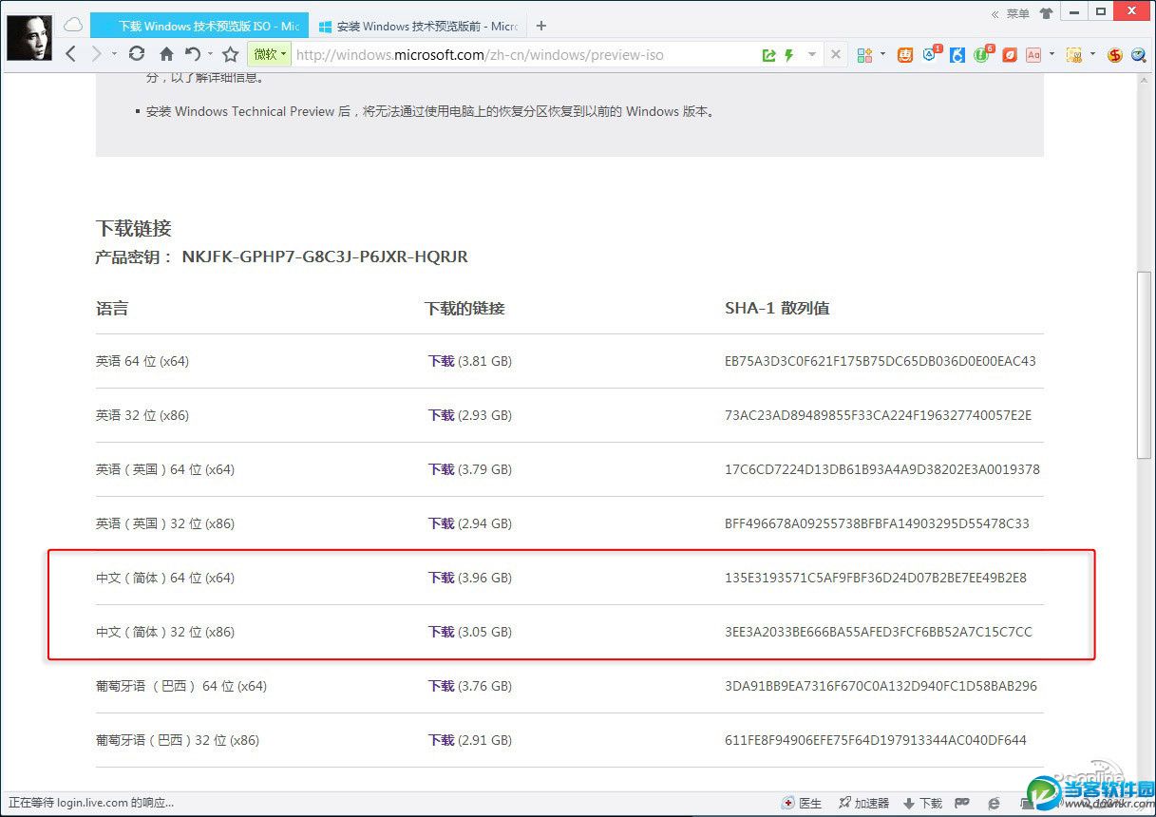Switch to 安装 Windows 技术预览版前 tab
1156x817 pixels.
(x=418, y=26)
